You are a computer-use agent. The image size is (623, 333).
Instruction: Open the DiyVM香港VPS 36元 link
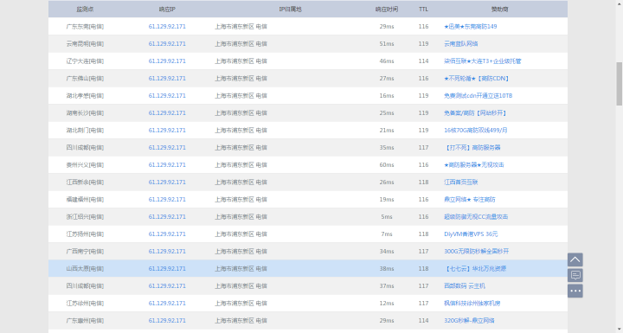click(471, 234)
